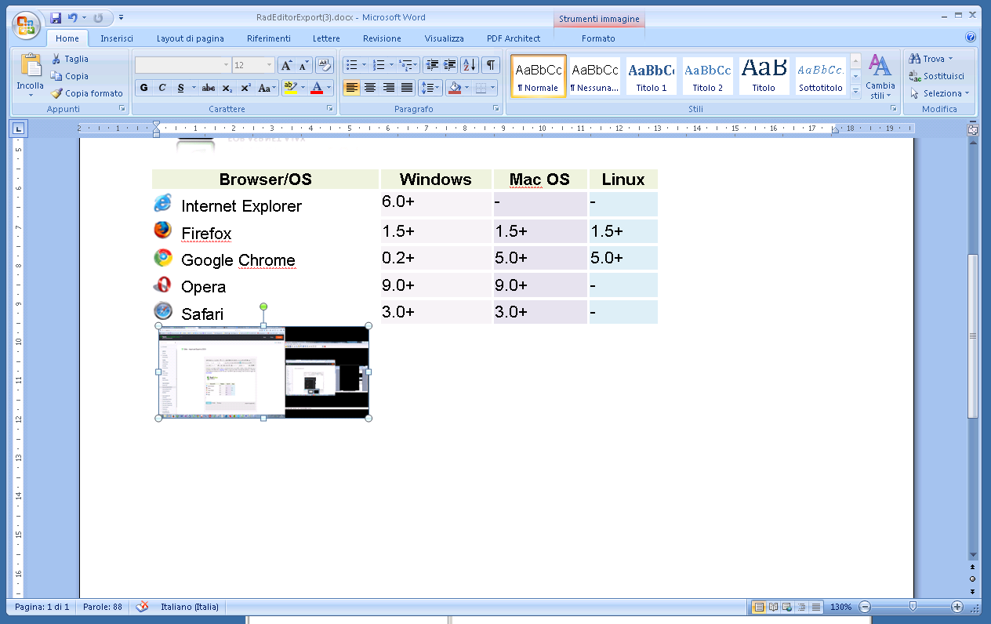Undo last action in quick access toolbar

[73, 17]
